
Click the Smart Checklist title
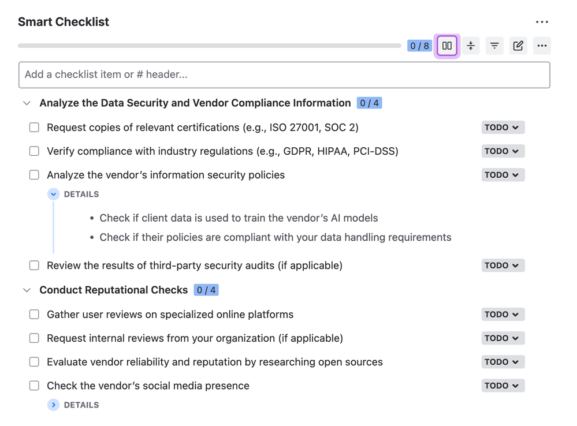tap(63, 21)
